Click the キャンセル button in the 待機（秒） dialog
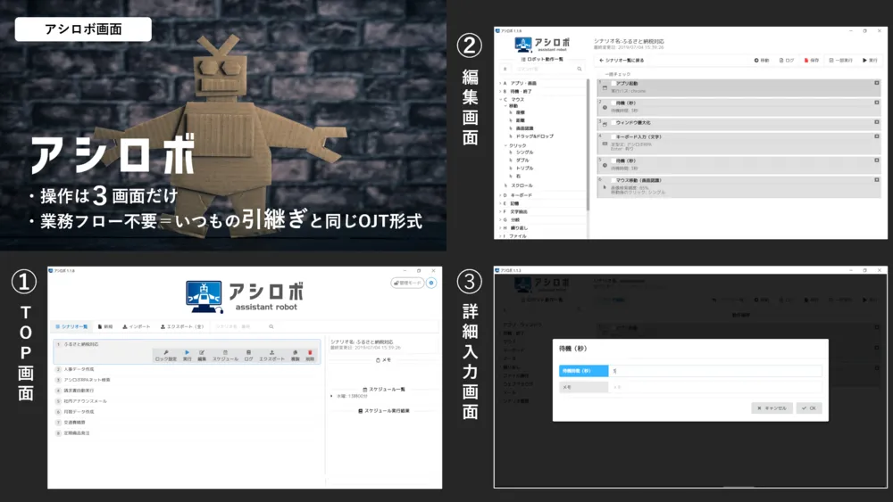Screen dimensions: 893x502 pos(772,408)
